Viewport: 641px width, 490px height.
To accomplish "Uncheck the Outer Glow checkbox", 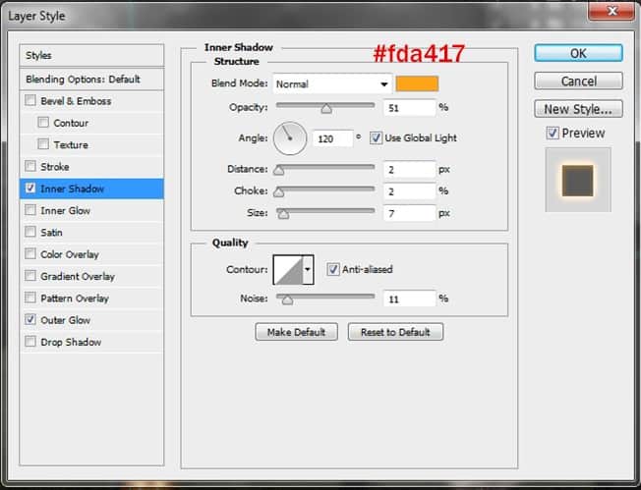I will [30, 320].
